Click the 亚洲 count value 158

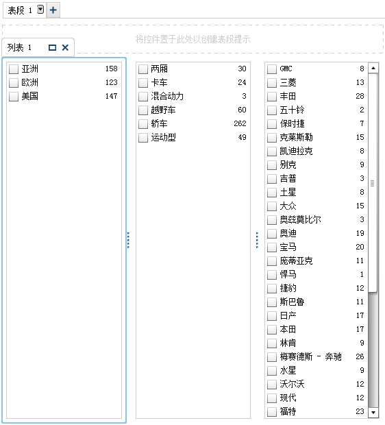coord(112,69)
